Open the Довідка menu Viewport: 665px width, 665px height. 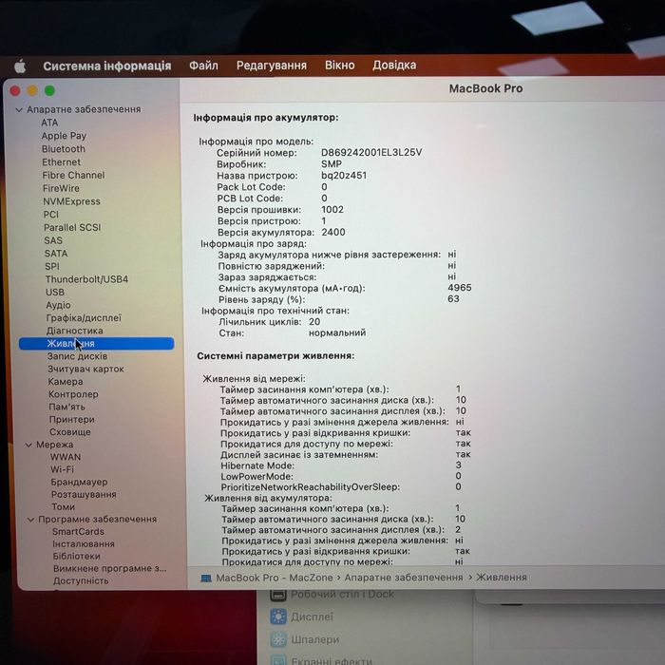tap(394, 65)
